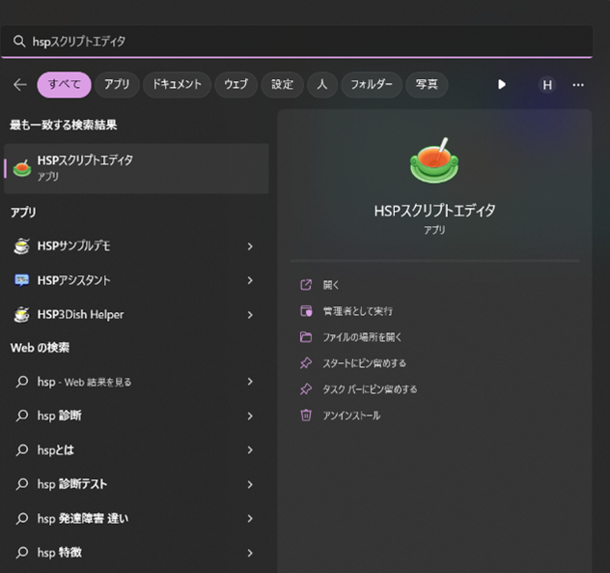Image resolution: width=610 pixels, height=573 pixels.
Task: Click the play arrow to show more filters
Action: coord(502,85)
